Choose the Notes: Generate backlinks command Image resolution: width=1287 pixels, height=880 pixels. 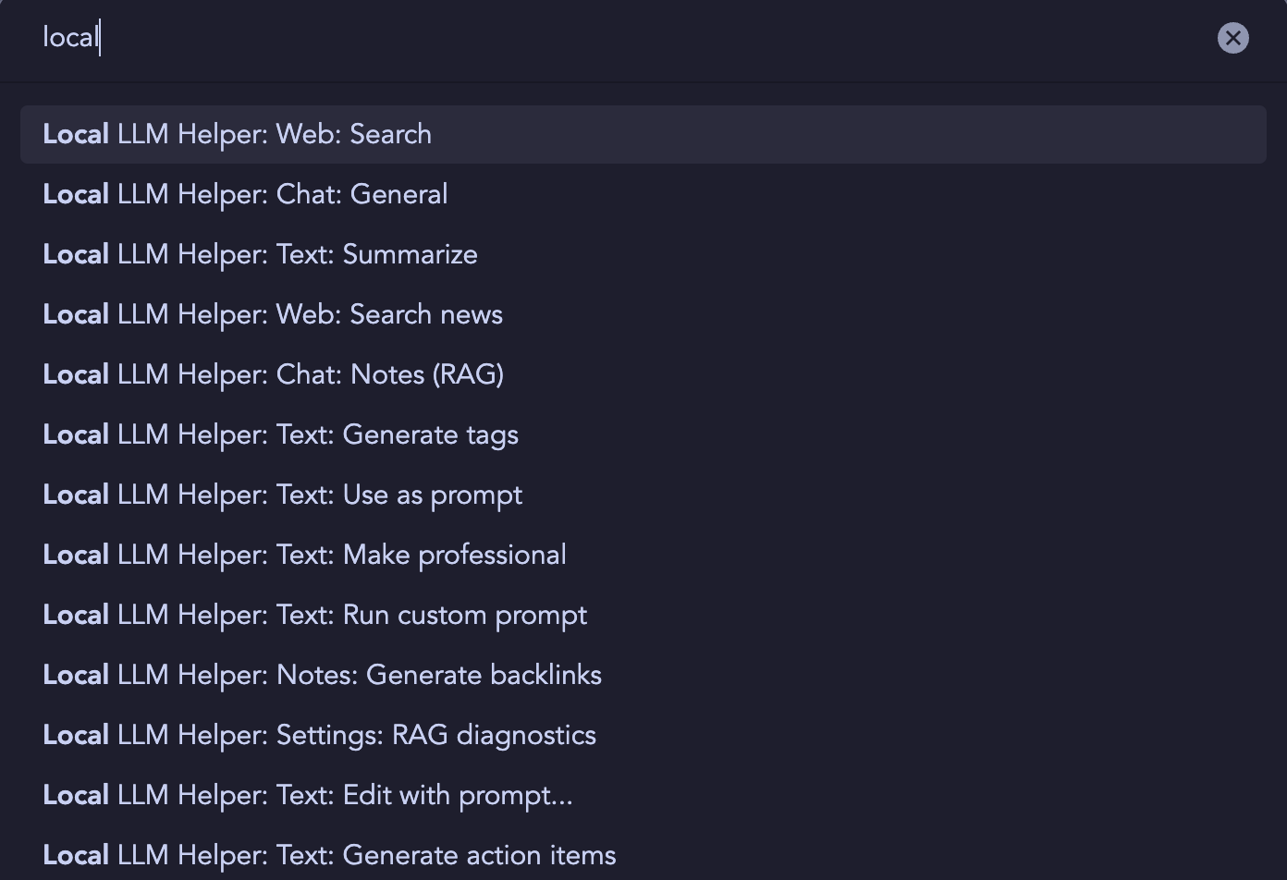(x=323, y=676)
